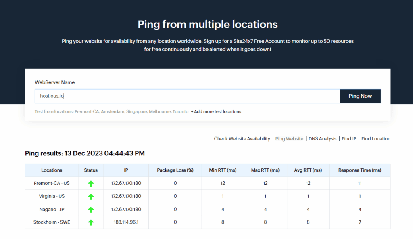The width and height of the screenshot is (413, 239).
Task: Open Check Website Availability tool
Action: [242, 139]
